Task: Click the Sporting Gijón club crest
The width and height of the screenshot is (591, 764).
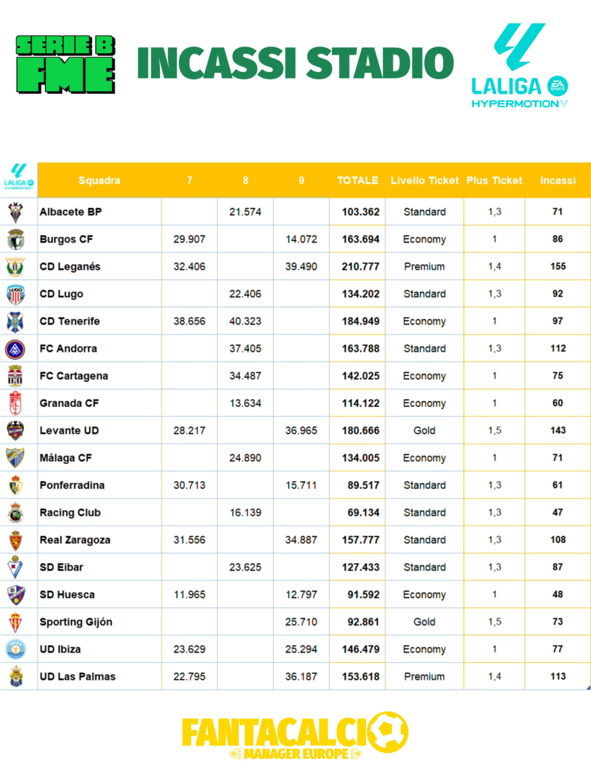Action: click(16, 622)
